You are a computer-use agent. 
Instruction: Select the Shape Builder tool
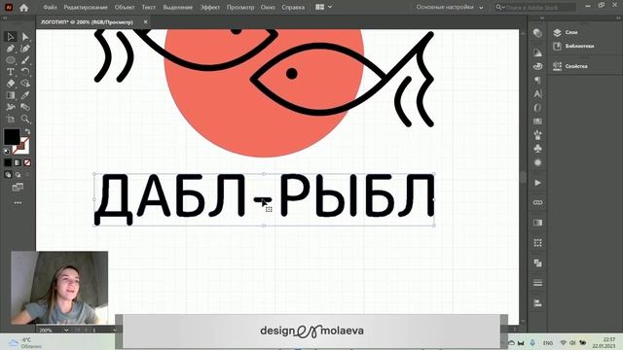point(25,84)
